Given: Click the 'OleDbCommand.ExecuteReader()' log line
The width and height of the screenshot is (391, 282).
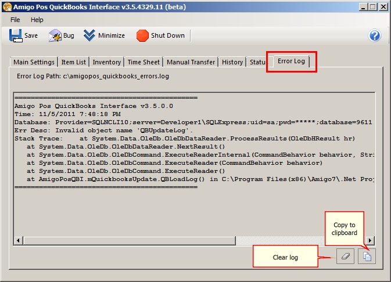Looking at the screenshot, I should pyautogui.click(x=125, y=171).
